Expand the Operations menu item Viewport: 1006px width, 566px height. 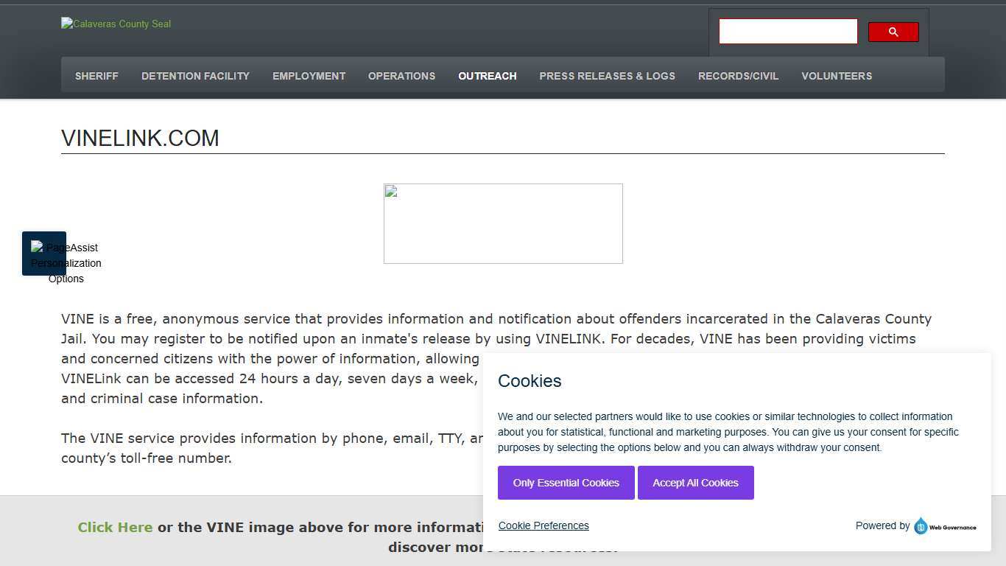point(401,76)
